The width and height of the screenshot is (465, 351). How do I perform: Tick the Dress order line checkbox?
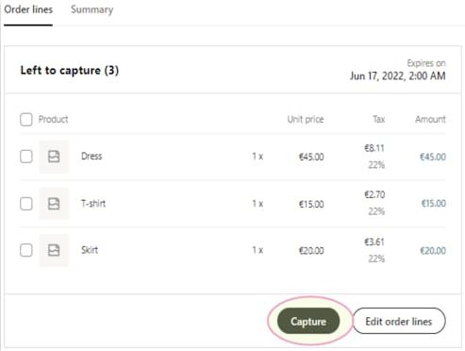coord(26,157)
